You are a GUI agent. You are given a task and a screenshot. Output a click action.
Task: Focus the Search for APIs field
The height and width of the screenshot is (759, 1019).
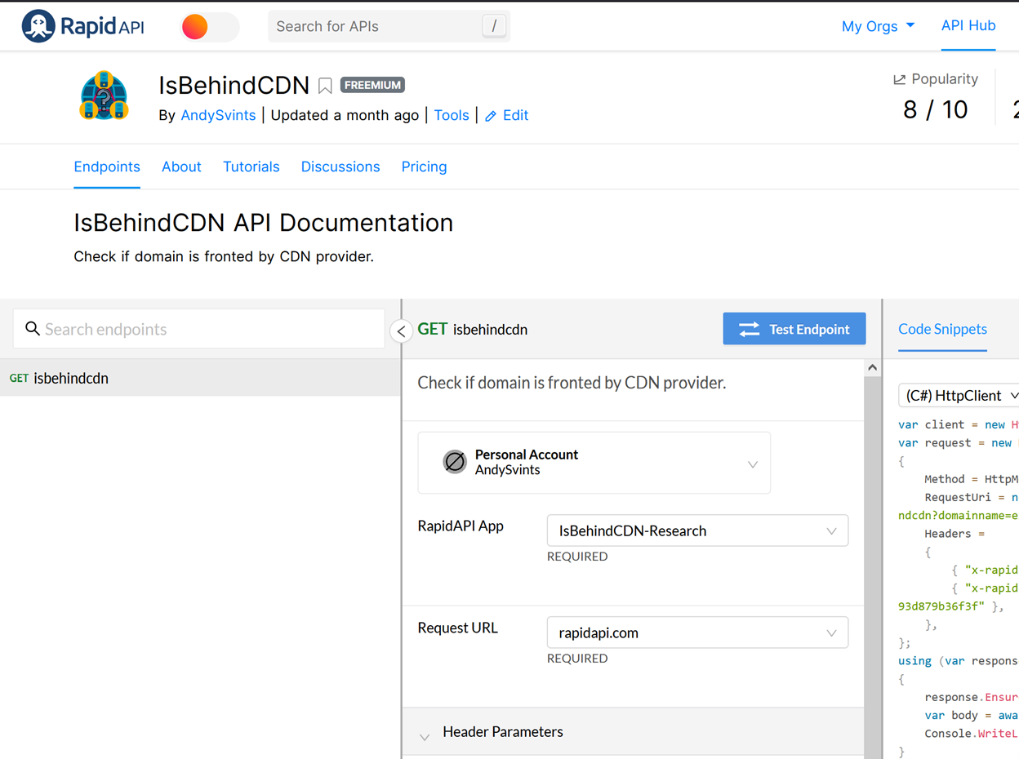point(389,26)
